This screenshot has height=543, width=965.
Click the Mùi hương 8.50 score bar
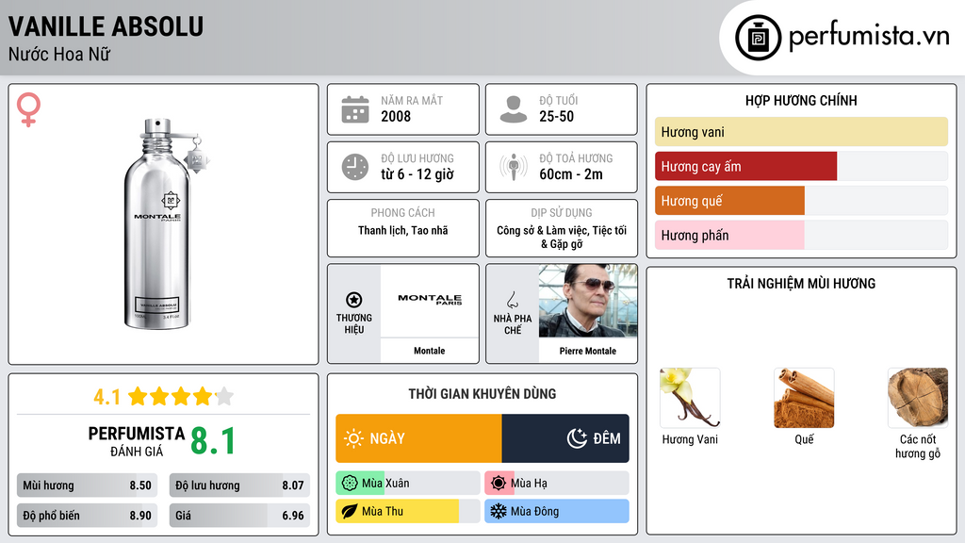[x=87, y=485]
